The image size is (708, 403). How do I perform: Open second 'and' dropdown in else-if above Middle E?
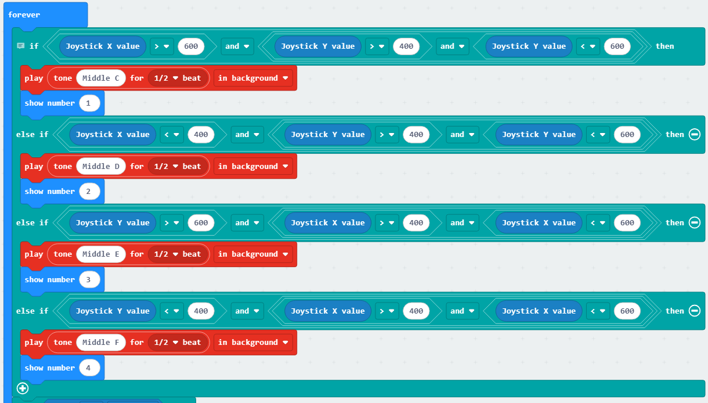tap(463, 223)
